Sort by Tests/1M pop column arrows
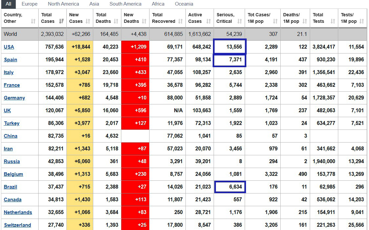 tap(361, 21)
